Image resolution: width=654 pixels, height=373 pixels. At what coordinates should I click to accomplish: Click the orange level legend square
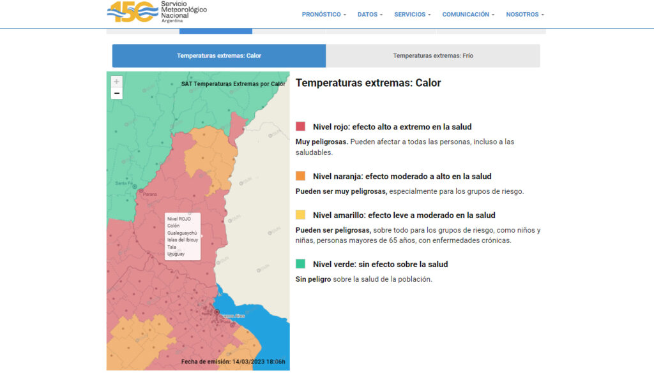click(x=301, y=176)
